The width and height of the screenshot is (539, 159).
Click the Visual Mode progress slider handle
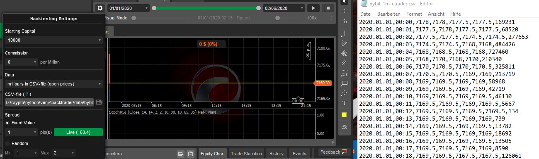pos(134,18)
